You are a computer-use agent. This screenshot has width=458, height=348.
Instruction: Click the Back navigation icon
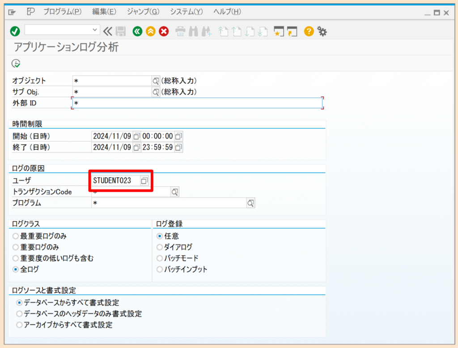[x=137, y=31]
